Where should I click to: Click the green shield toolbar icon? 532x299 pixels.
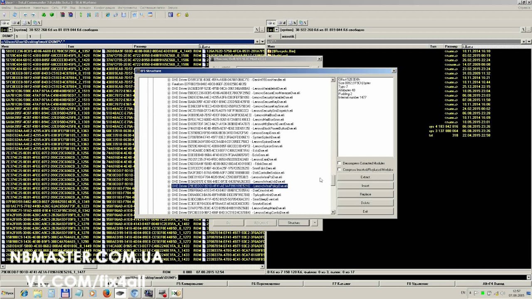coord(52,15)
